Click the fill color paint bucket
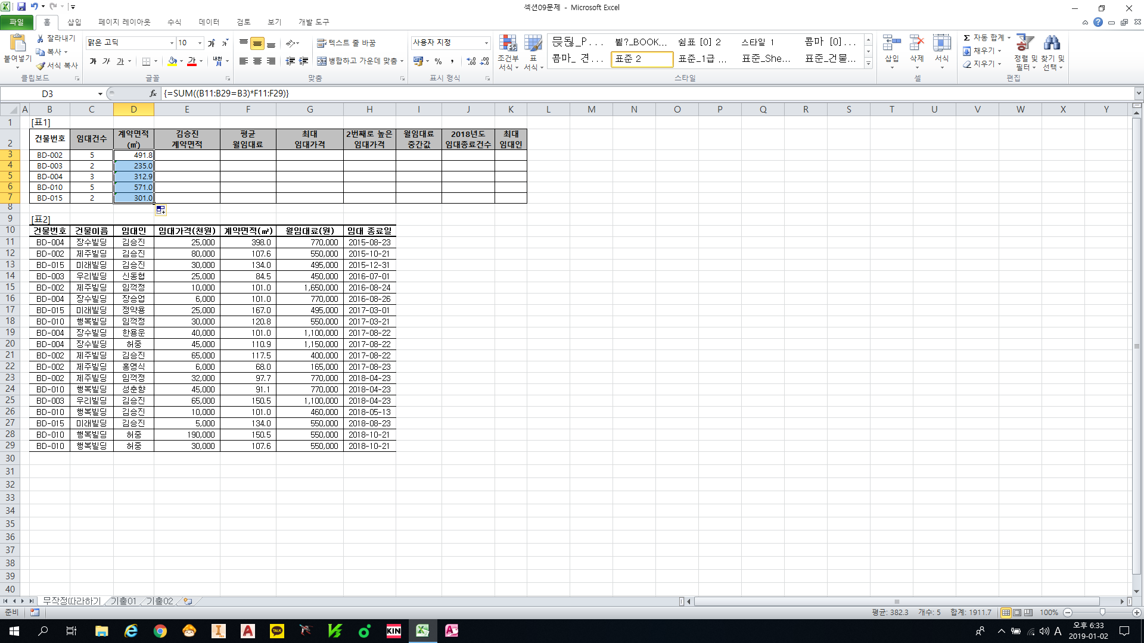 click(x=172, y=61)
